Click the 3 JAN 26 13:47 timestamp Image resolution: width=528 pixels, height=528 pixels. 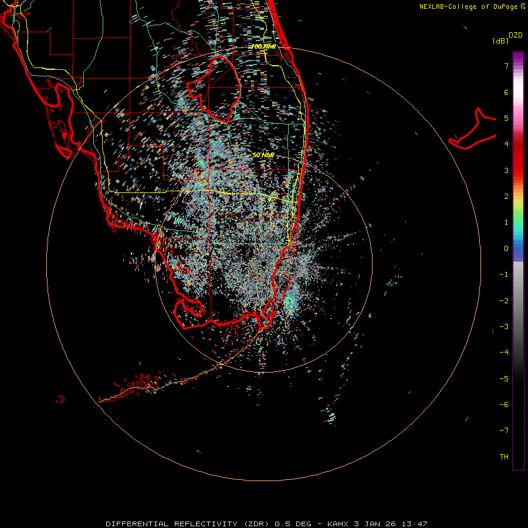pyautogui.click(x=391, y=524)
